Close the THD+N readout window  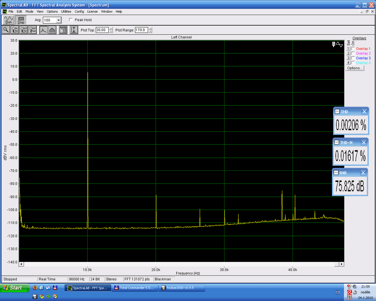(x=364, y=142)
